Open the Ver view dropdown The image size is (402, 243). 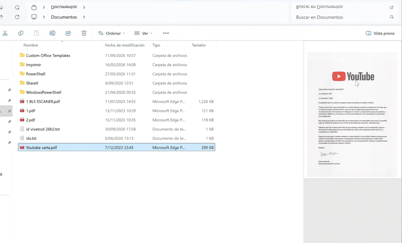143,33
